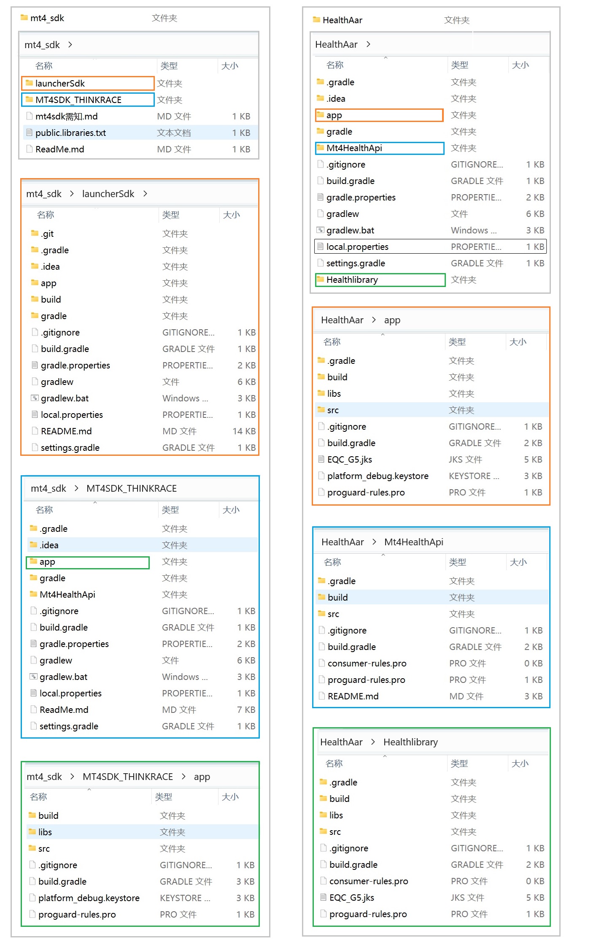Expand chevron between HealthAar and Healthlibrary breadcrumb
The height and width of the screenshot is (945, 596).
tap(373, 742)
